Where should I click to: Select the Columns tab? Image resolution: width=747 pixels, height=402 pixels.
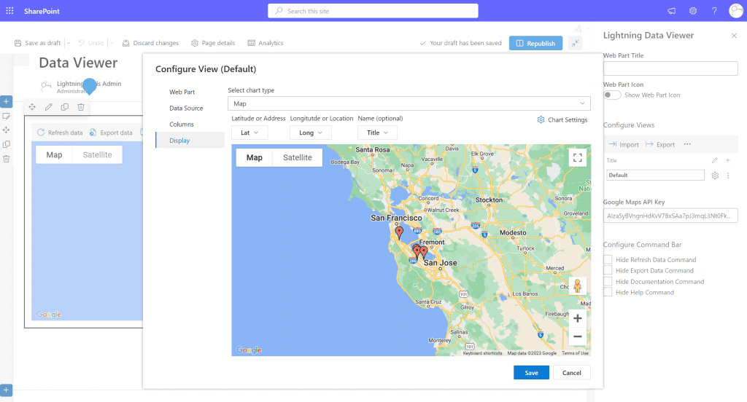click(182, 124)
